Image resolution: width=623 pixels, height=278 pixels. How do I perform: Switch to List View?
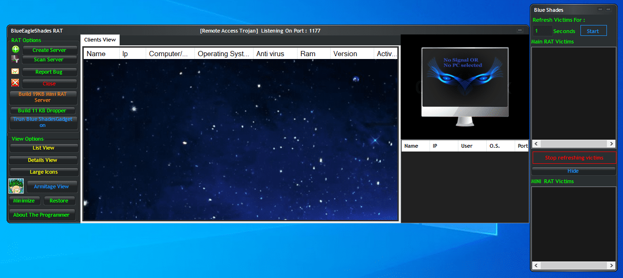pos(44,148)
